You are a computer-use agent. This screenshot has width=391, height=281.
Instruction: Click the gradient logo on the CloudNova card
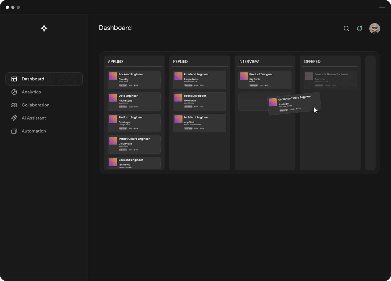click(113, 140)
